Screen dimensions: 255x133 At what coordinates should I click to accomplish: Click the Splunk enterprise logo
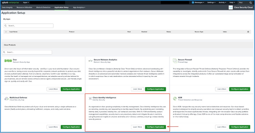pos(11,2)
